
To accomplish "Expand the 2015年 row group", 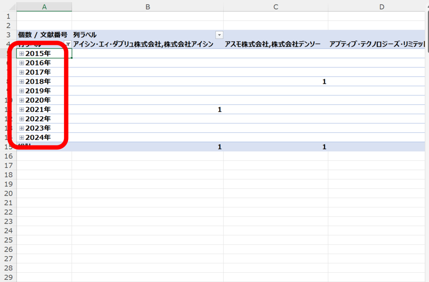I will pos(22,54).
